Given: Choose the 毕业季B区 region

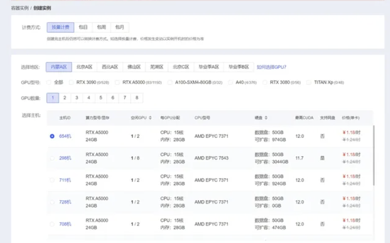Looking at the screenshot, I should click(x=239, y=67).
